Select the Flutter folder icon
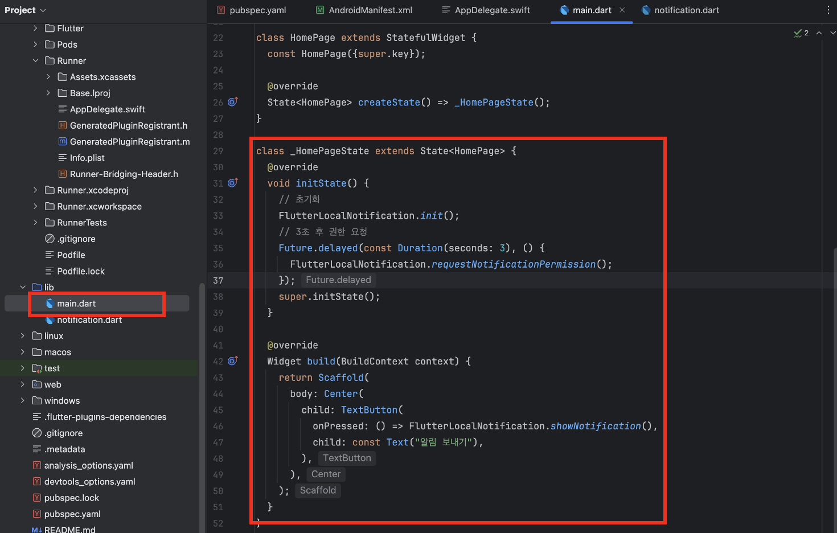837x533 pixels. click(x=50, y=28)
